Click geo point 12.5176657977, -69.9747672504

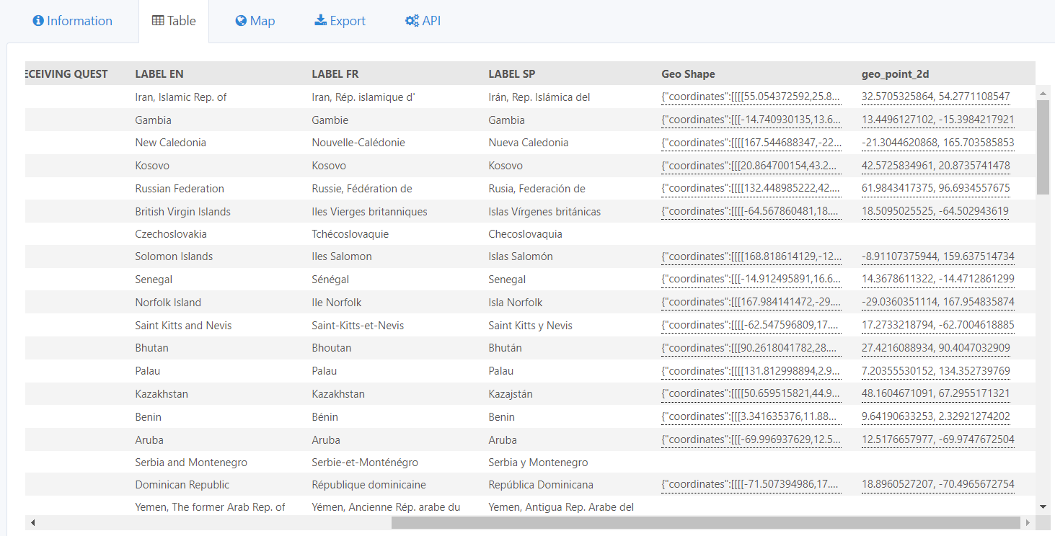(x=938, y=440)
